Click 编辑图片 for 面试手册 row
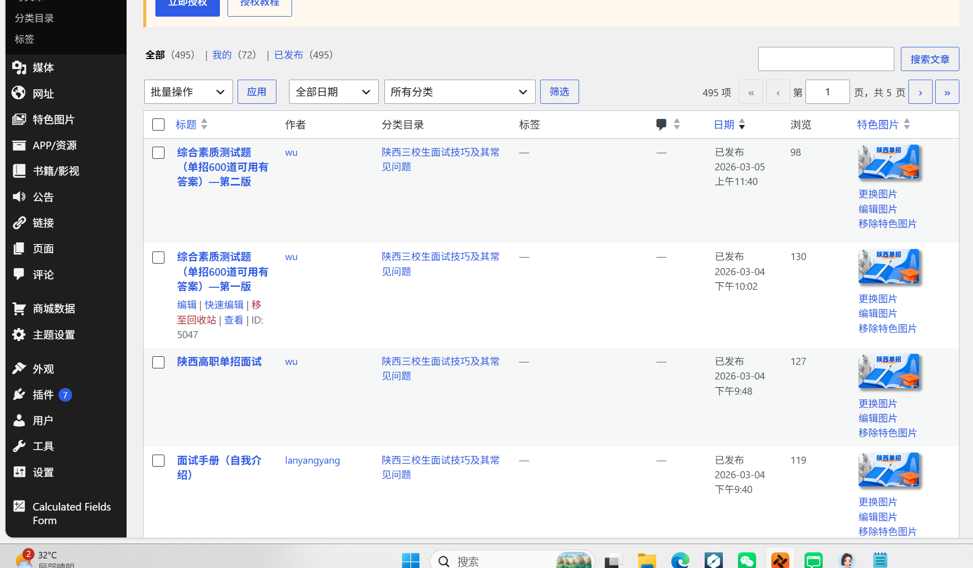Image resolution: width=973 pixels, height=568 pixels. [x=878, y=517]
